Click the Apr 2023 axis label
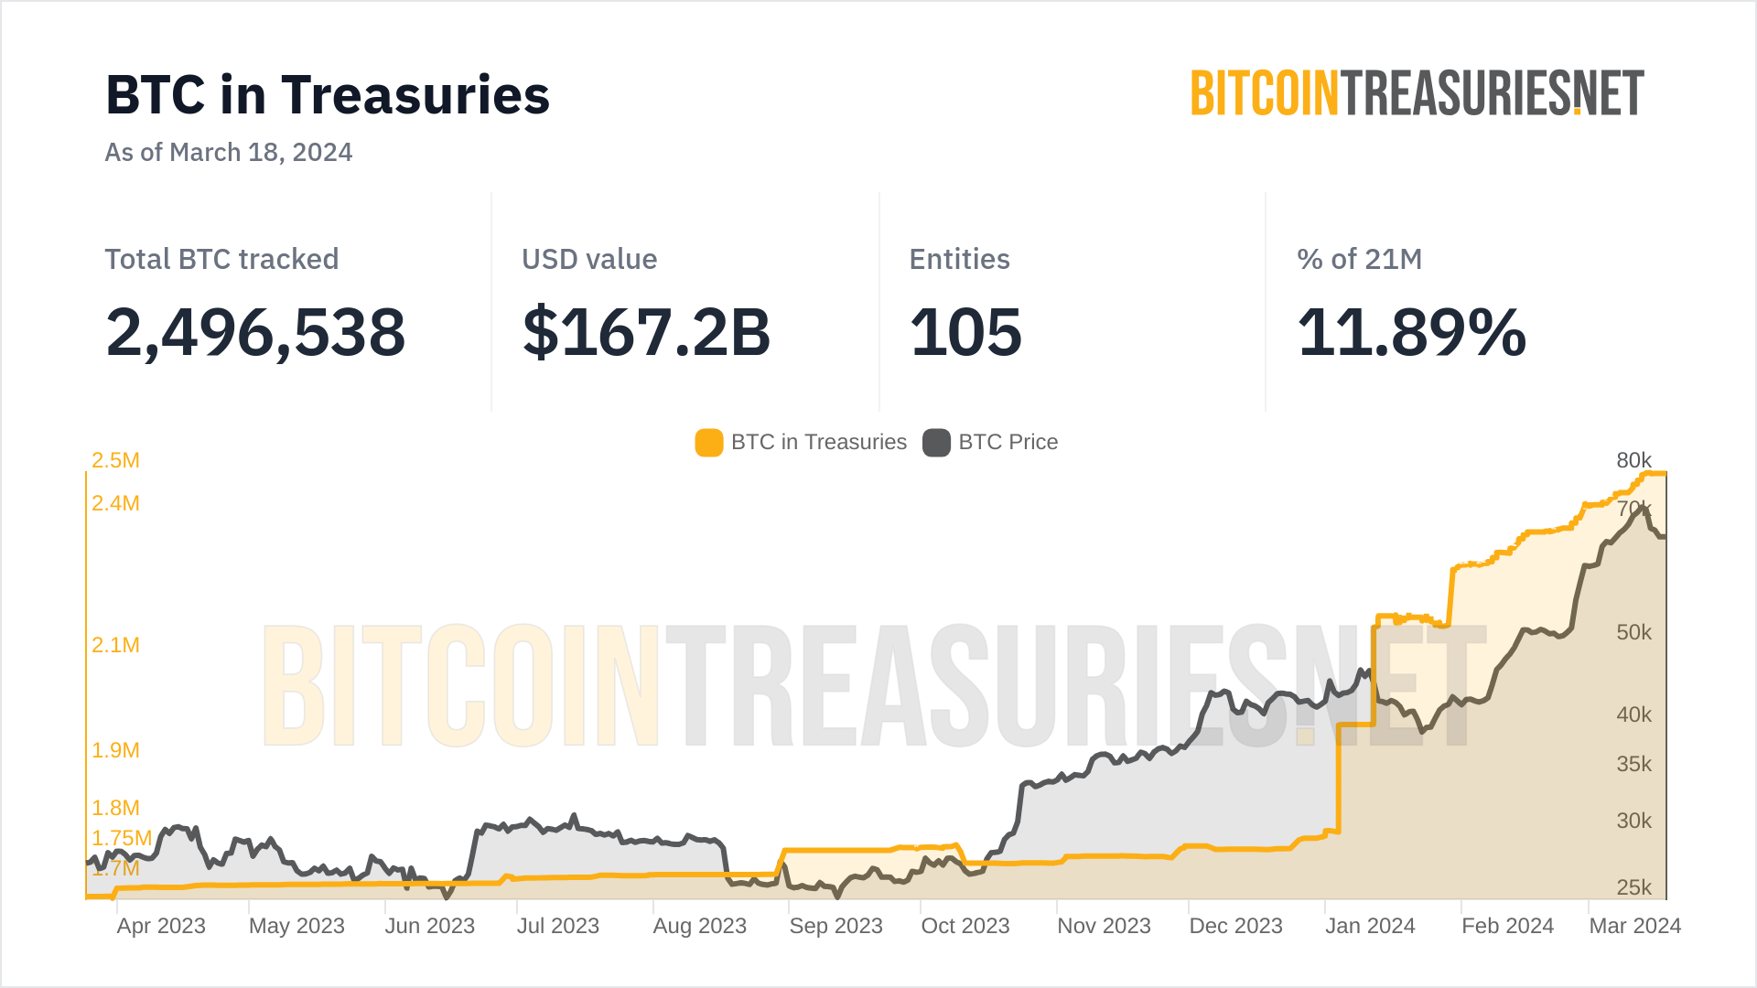This screenshot has width=1757, height=988. (161, 927)
